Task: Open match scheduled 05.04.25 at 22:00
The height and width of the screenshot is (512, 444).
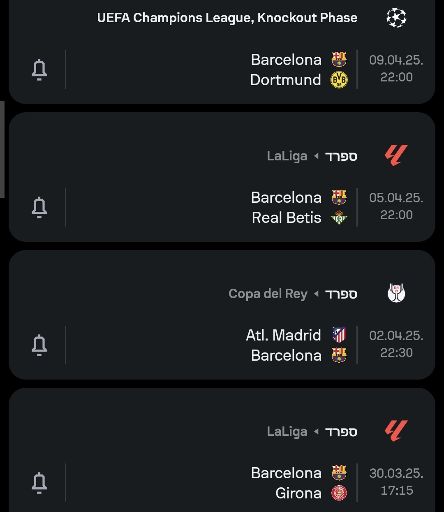Action: tap(396, 206)
